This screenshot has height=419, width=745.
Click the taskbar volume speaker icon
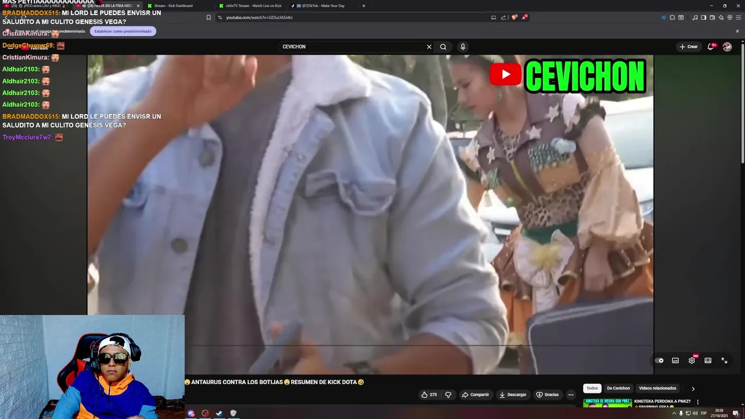(695, 413)
